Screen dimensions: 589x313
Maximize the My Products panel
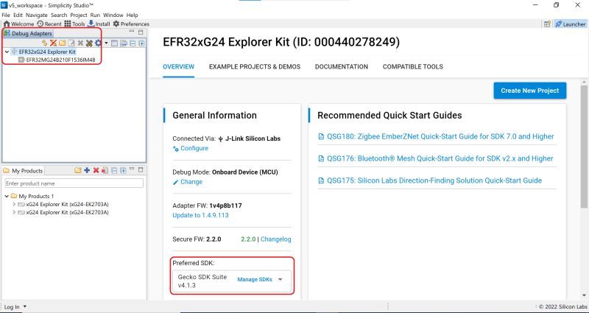[x=141, y=170]
